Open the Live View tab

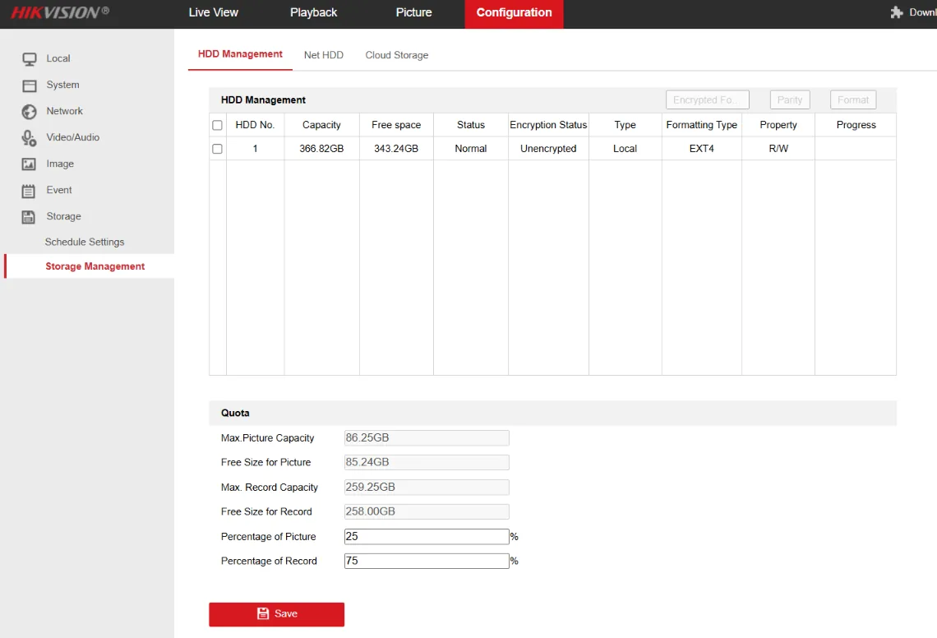214,12
